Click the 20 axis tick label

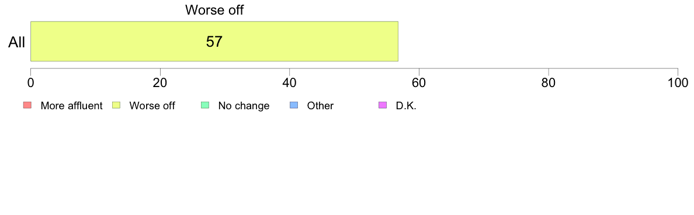(x=160, y=83)
